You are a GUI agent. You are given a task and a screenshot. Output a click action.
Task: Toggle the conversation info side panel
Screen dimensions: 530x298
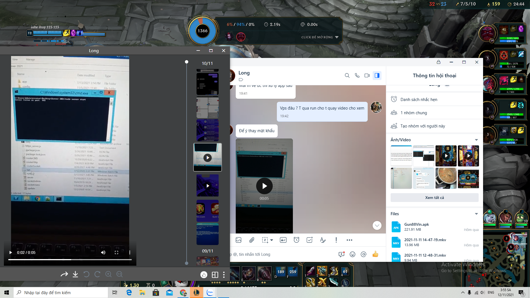(377, 75)
